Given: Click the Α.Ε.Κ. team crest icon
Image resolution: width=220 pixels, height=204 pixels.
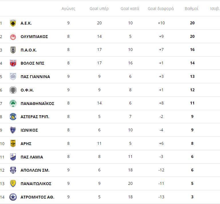Looking at the screenshot, I should click(x=13, y=23).
